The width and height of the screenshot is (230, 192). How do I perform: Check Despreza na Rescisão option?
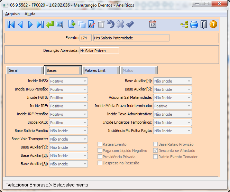(x=100, y=163)
